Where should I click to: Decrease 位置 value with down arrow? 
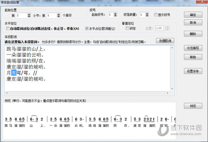tap(167, 29)
